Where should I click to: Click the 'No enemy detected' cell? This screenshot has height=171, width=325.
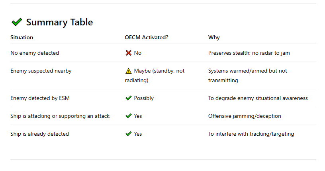pyautogui.click(x=35, y=53)
